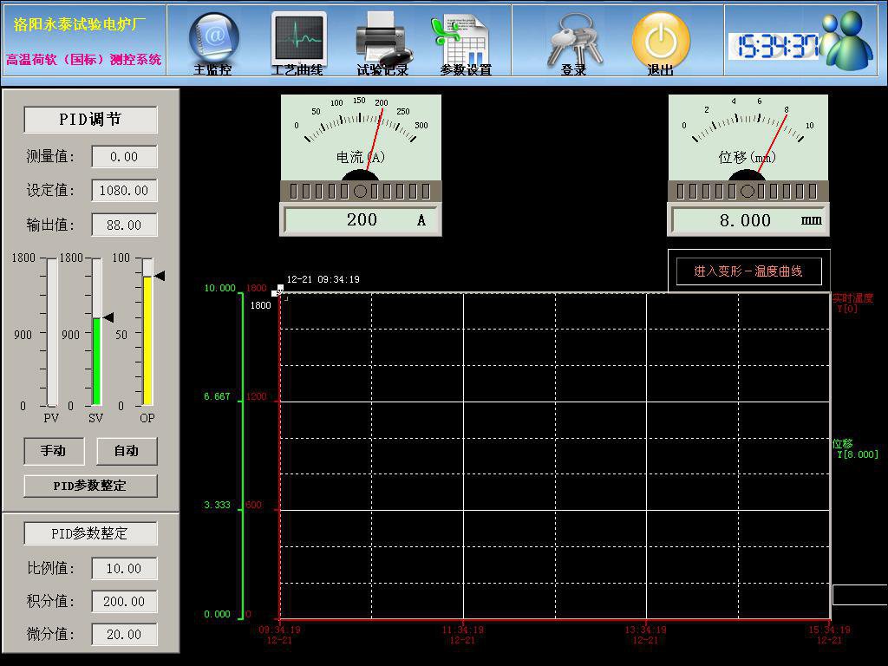Screen dimensions: 888x666
Task: Click the digital clock display
Action: pos(773,46)
